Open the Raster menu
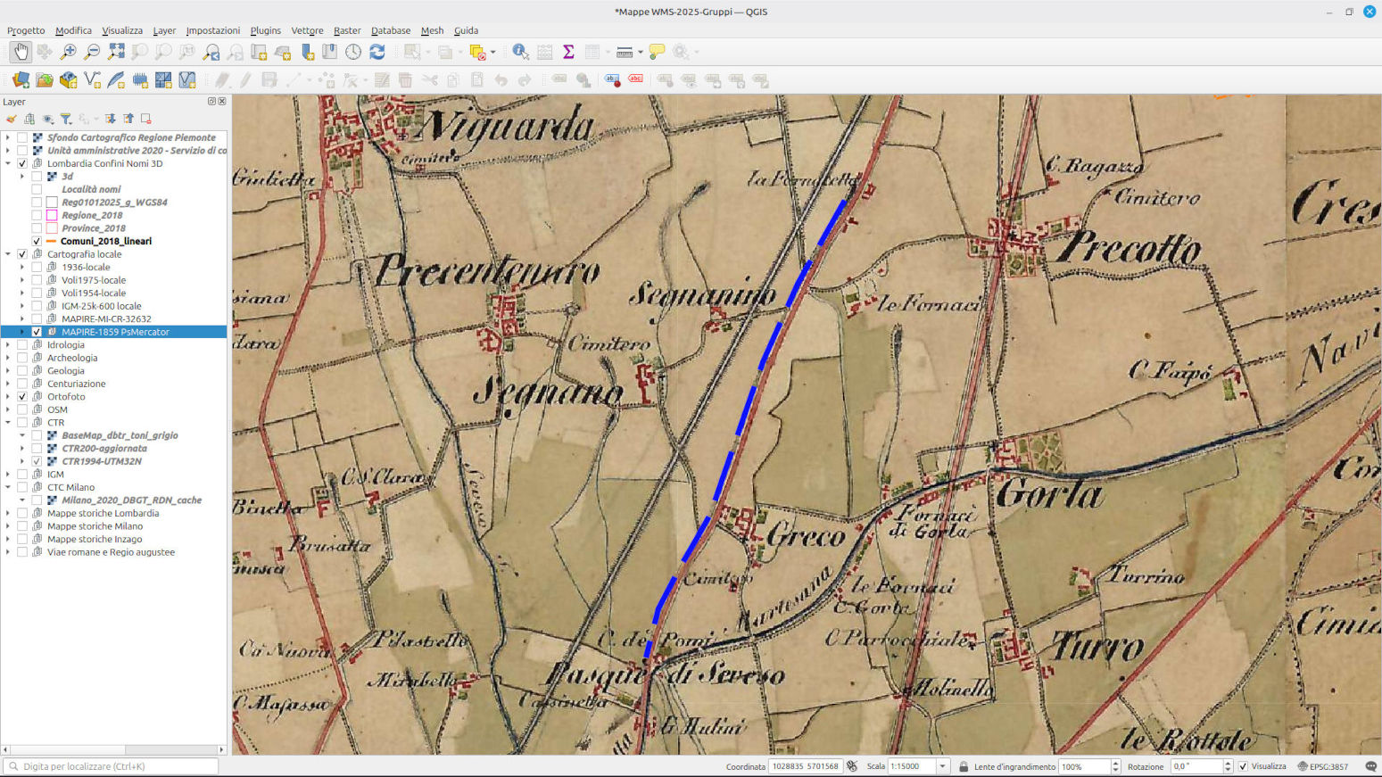Image resolution: width=1382 pixels, height=777 pixels. pyautogui.click(x=347, y=30)
